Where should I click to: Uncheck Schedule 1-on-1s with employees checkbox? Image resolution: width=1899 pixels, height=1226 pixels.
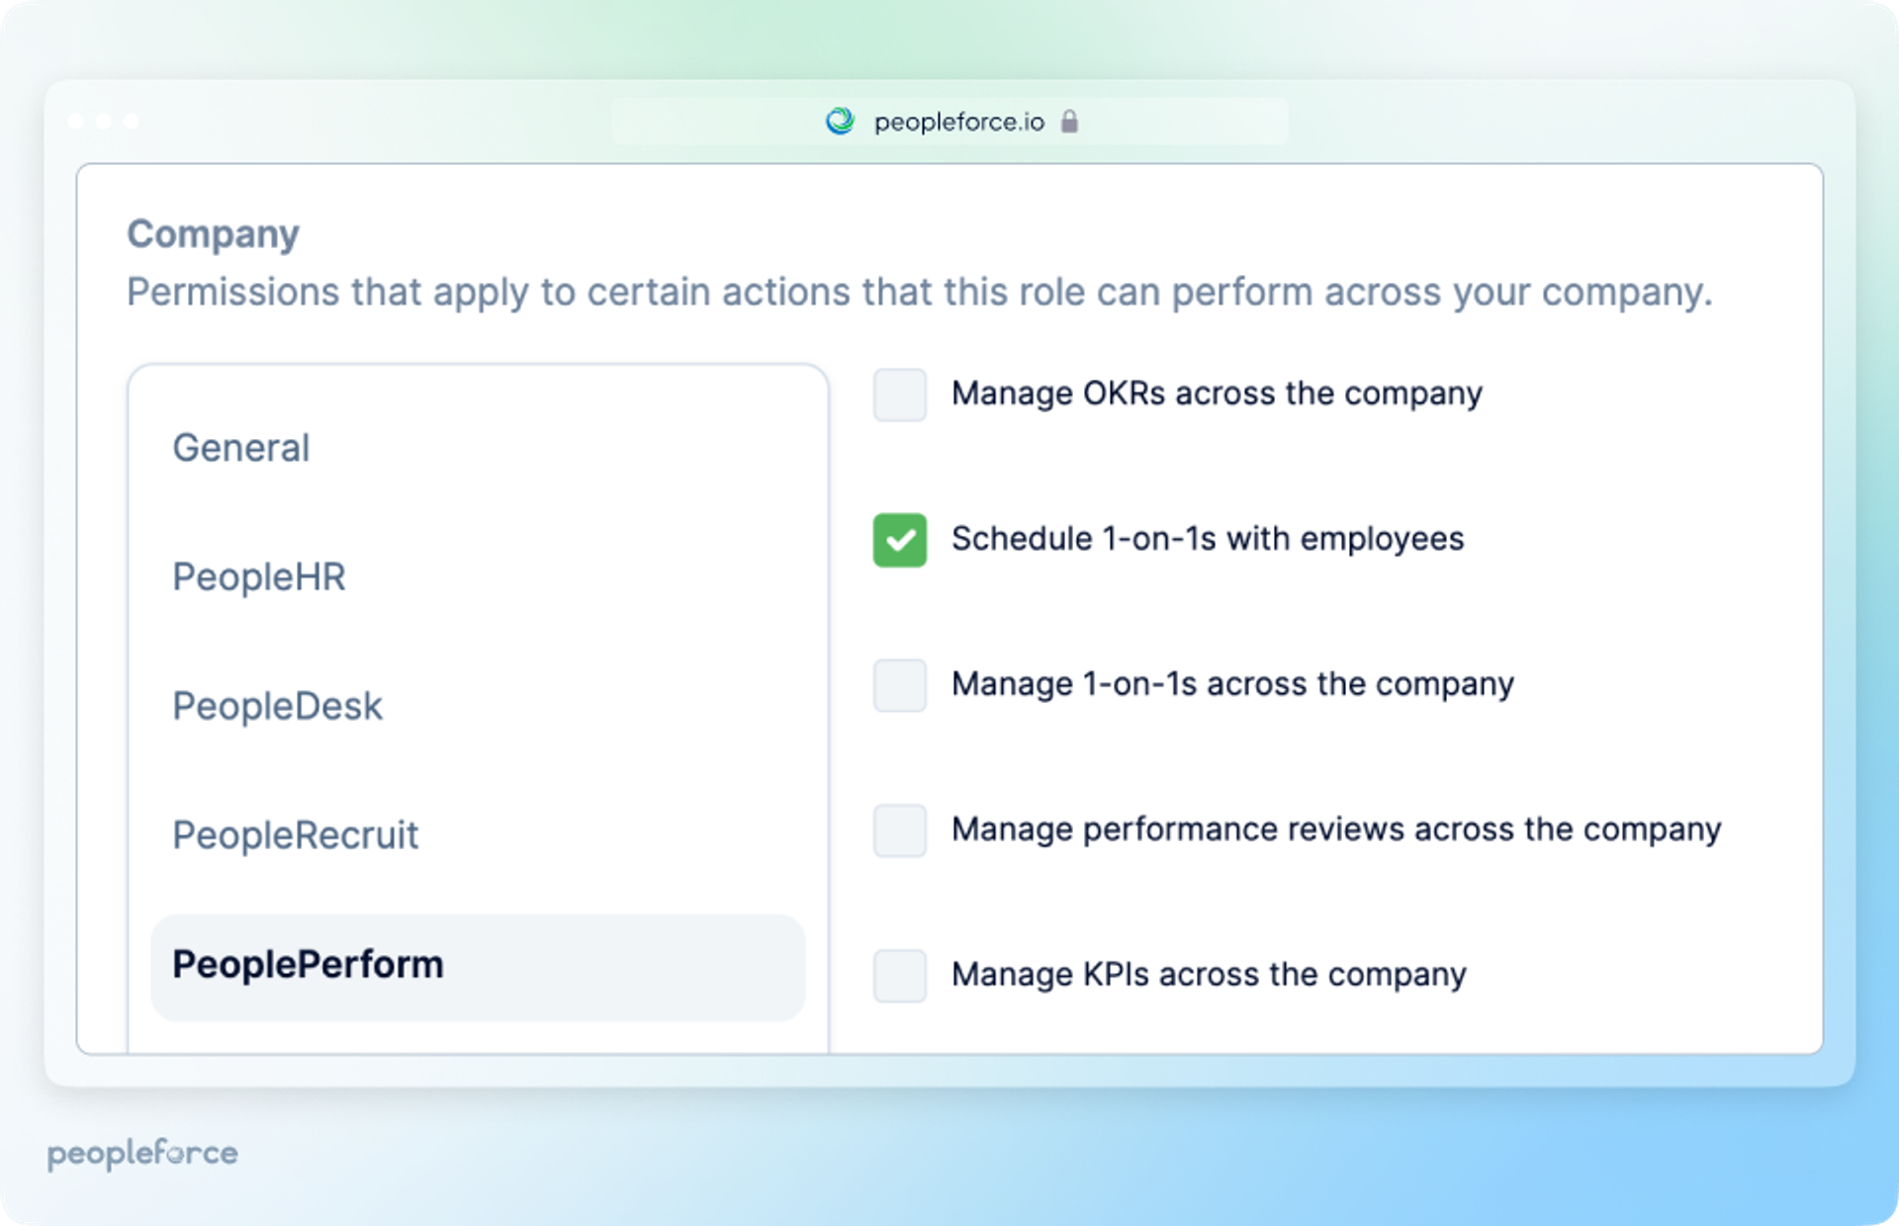(899, 540)
